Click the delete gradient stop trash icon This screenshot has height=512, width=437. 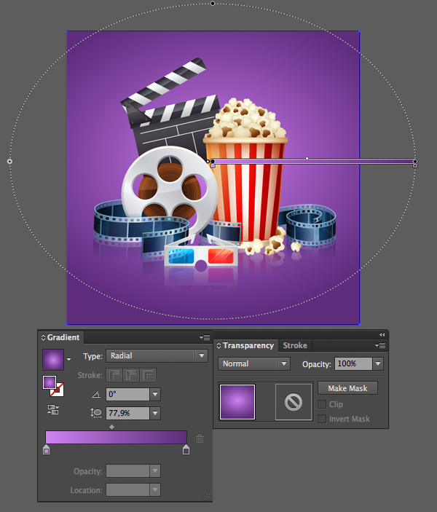coord(200,438)
